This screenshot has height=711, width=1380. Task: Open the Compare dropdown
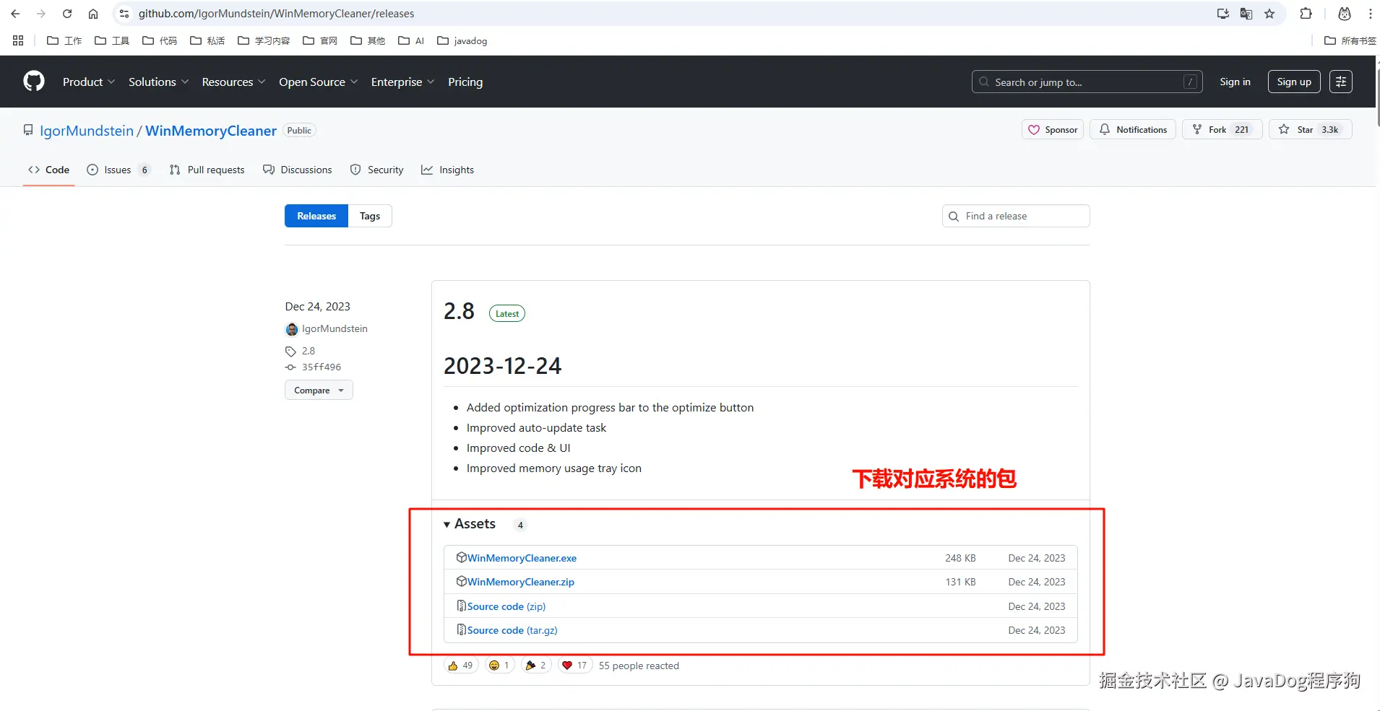coord(319,391)
